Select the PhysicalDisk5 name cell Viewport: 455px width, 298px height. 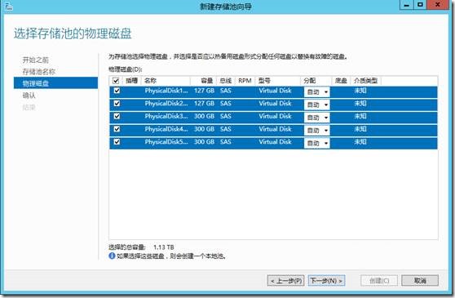[166, 142]
